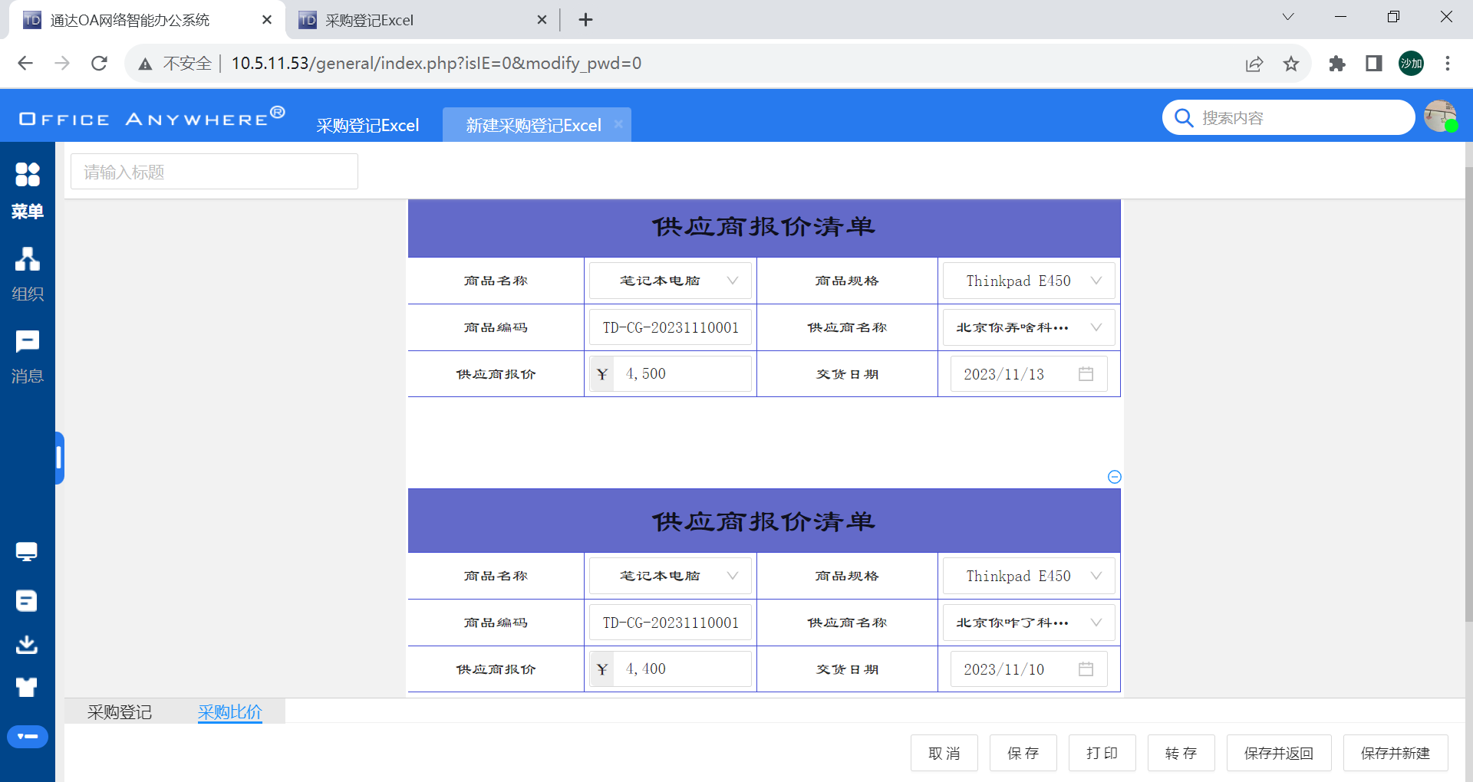The height and width of the screenshot is (782, 1473).
Task: Bookmark this page with the star icon
Action: [1291, 64]
